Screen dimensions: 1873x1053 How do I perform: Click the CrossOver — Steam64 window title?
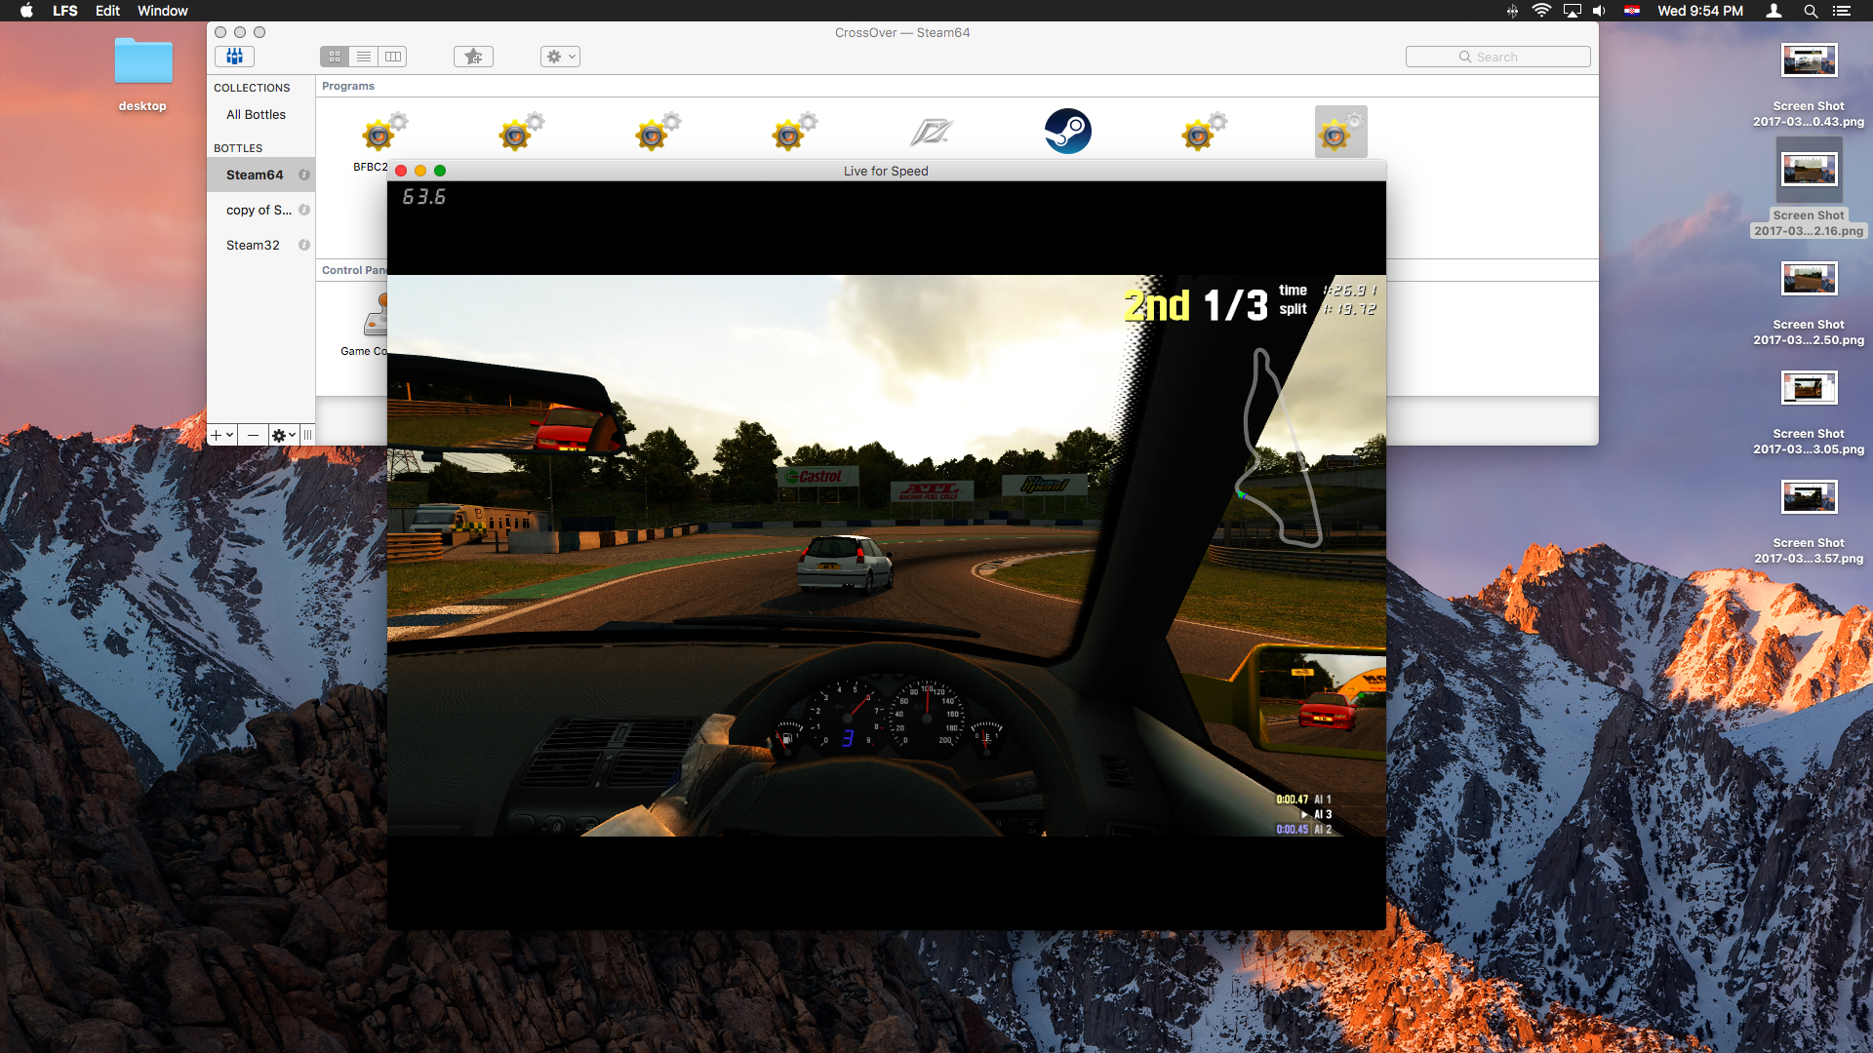click(902, 32)
